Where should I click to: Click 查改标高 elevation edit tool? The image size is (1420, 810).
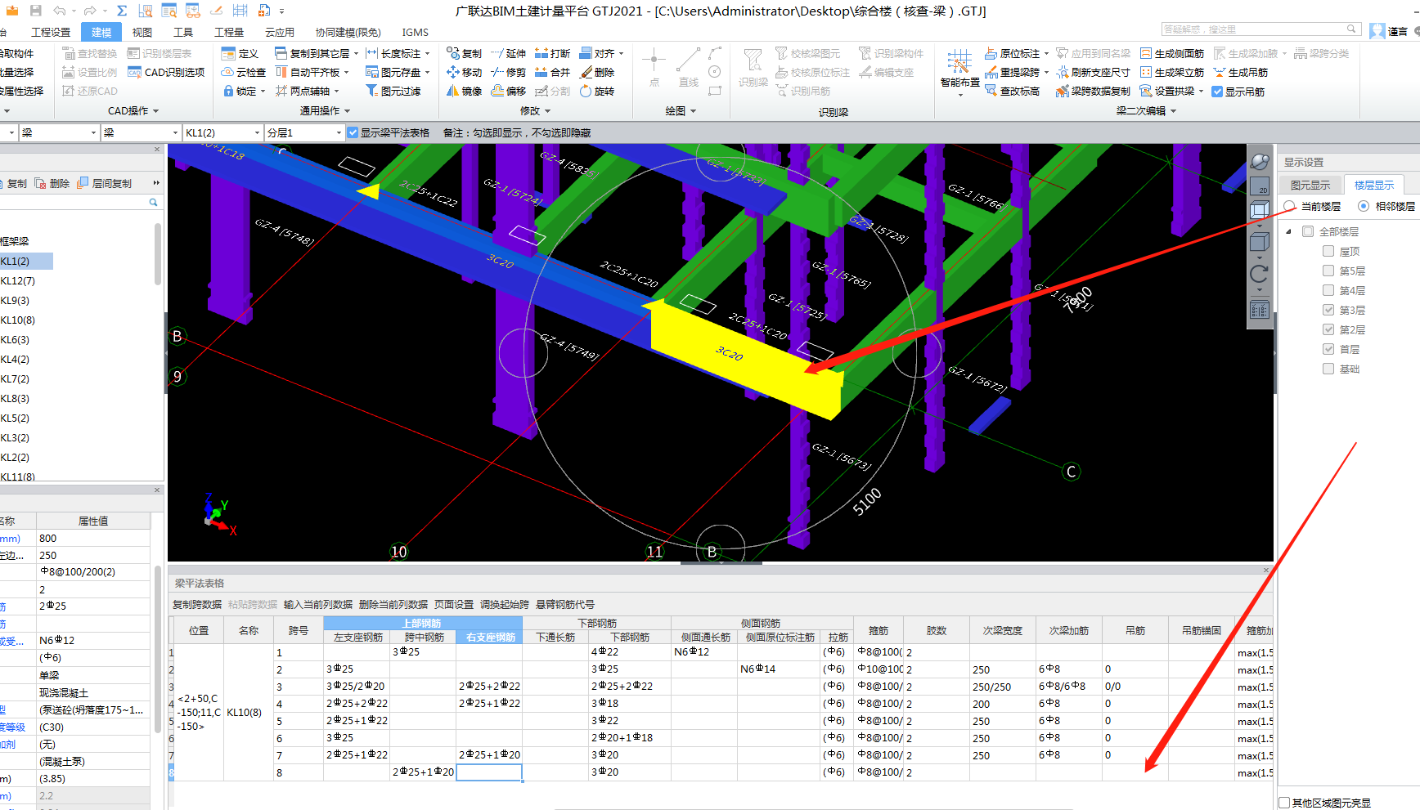click(x=1012, y=91)
